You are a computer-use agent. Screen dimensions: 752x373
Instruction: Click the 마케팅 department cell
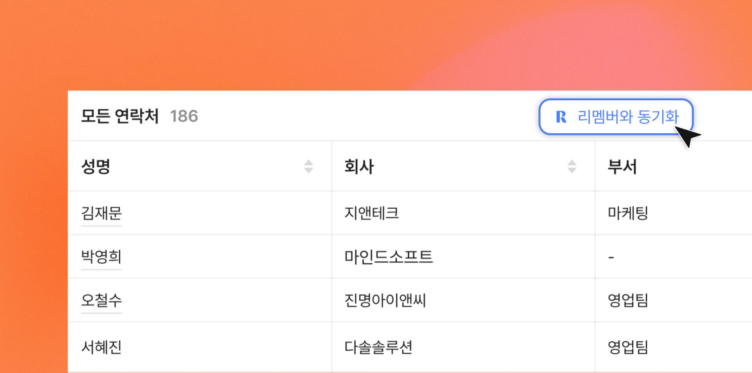tap(628, 214)
